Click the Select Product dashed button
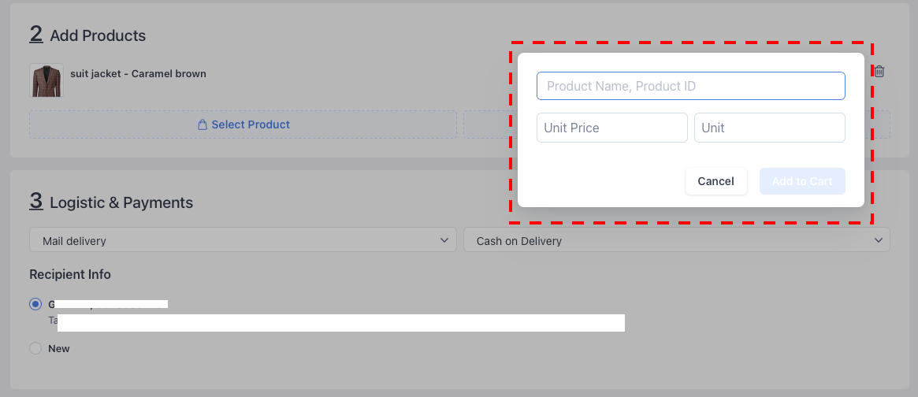Image resolution: width=918 pixels, height=397 pixels. [x=243, y=124]
